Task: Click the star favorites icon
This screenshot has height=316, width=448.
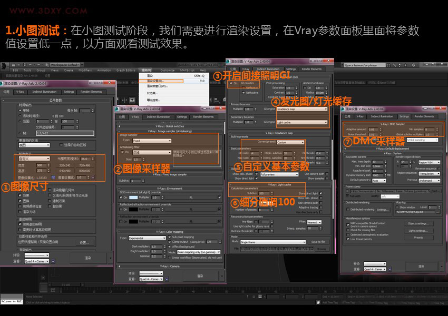Action: [x=405, y=65]
